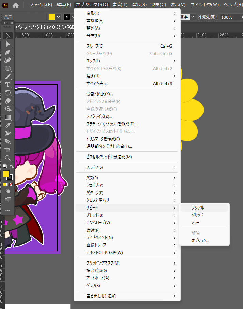The height and width of the screenshot is (309, 243).
Task: Swap fill and stroke arrows
Action: pos(12,166)
